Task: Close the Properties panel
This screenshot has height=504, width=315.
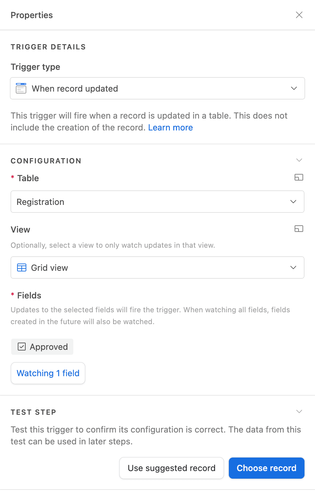Action: [299, 15]
